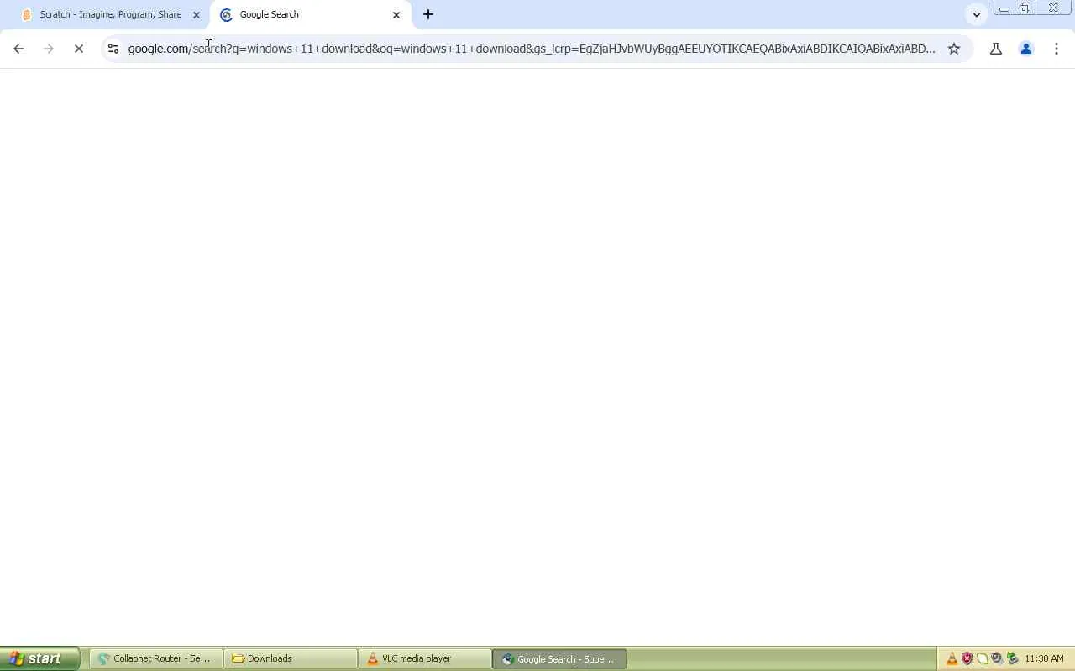Minimize the Chrome window
Screen dimensions: 1075x671
(1004, 8)
